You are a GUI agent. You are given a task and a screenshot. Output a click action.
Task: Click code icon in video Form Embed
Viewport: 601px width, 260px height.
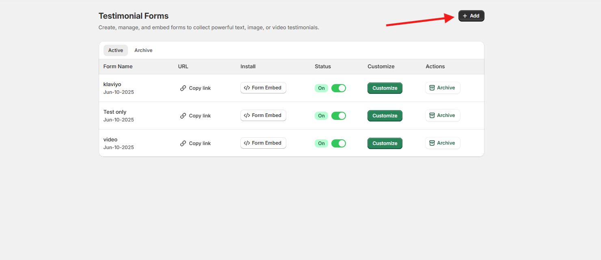click(x=247, y=143)
